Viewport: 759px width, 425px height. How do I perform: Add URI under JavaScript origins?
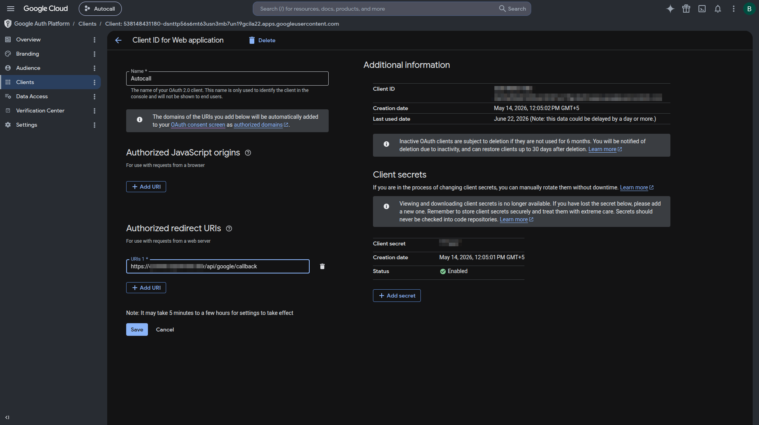tap(146, 187)
